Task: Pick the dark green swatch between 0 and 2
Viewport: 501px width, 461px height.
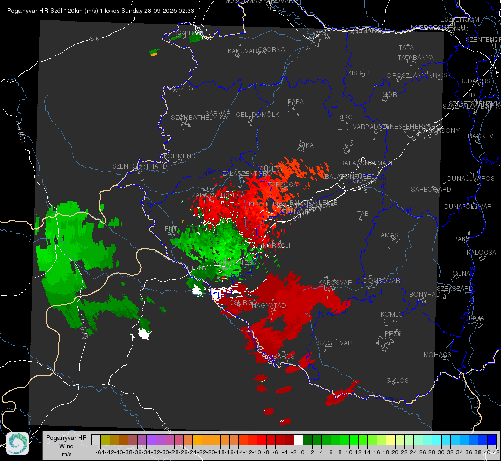Action: pyautogui.click(x=308, y=439)
